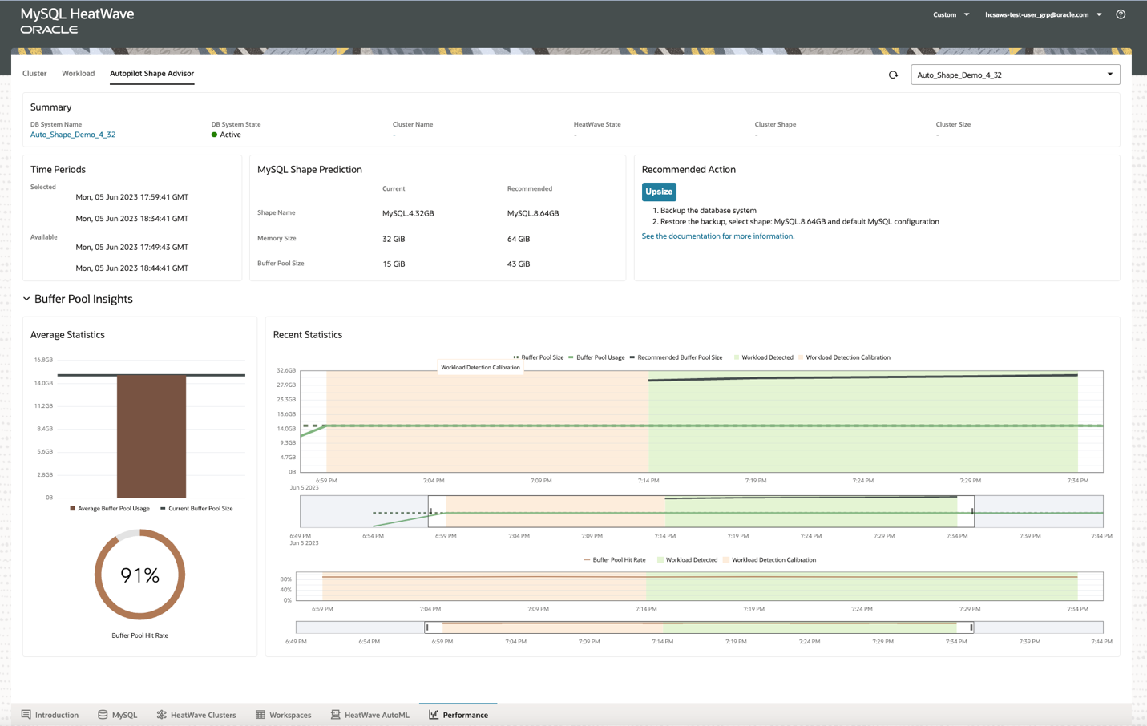Open the help question mark icon
Image resolution: width=1147 pixels, height=726 pixels.
coord(1121,14)
